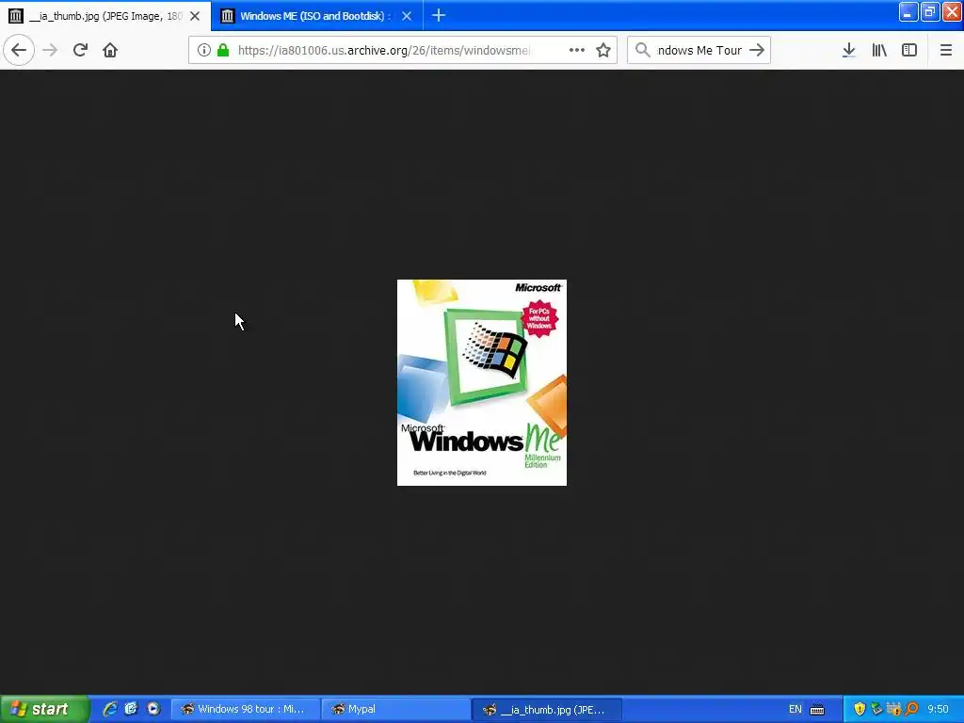Viewport: 964px width, 723px height.
Task: Click the search magnifier icon
Action: point(642,51)
